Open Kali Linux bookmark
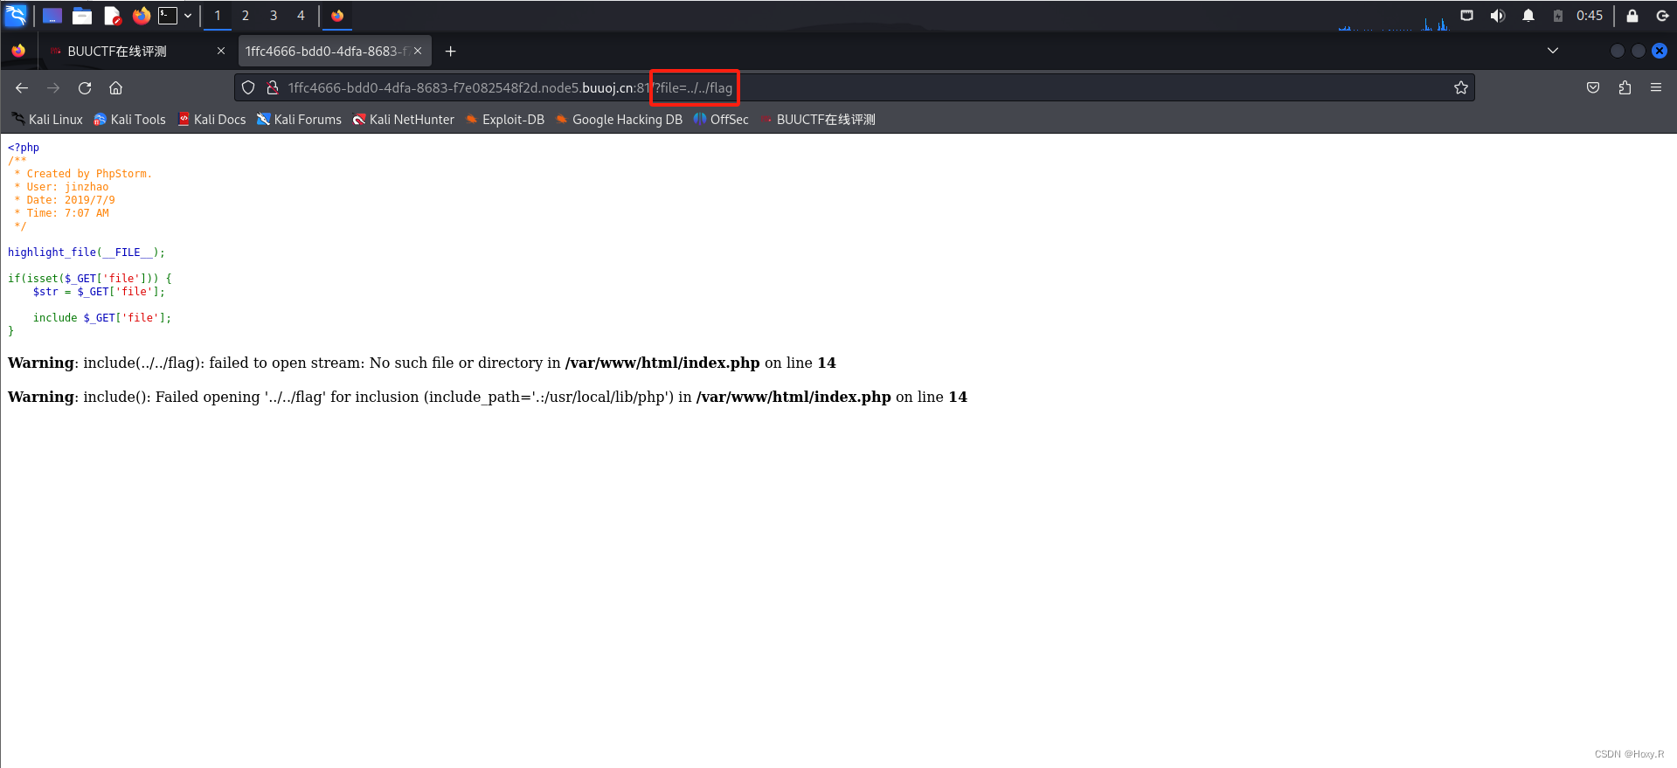1677x768 pixels. 47,120
